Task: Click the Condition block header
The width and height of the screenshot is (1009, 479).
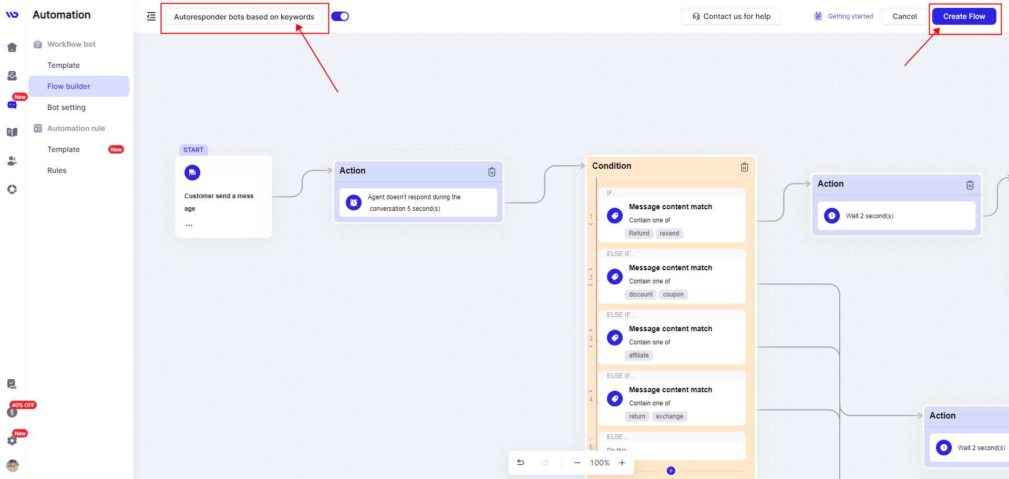Action: tap(671, 166)
